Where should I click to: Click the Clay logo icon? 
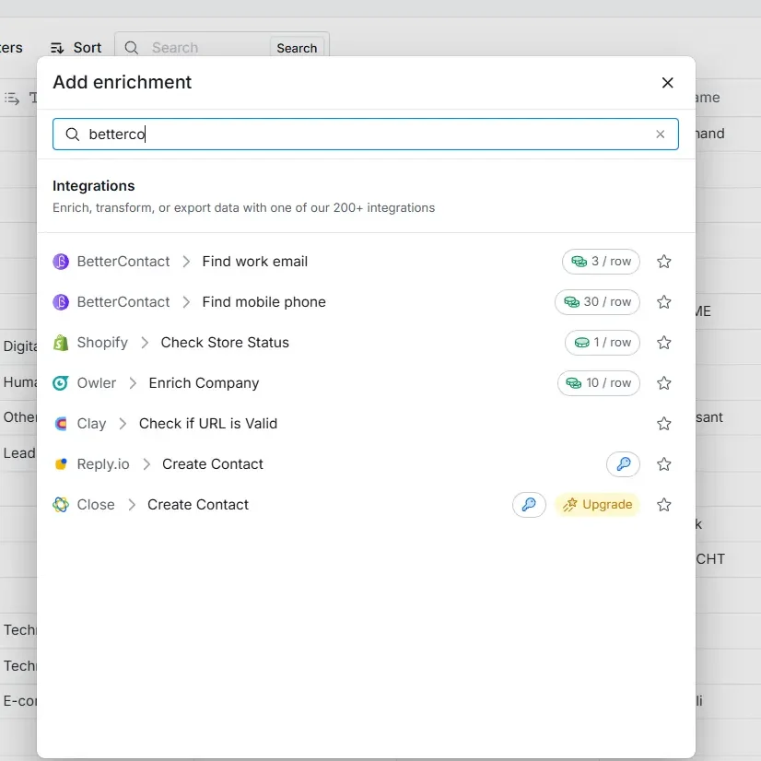(61, 424)
